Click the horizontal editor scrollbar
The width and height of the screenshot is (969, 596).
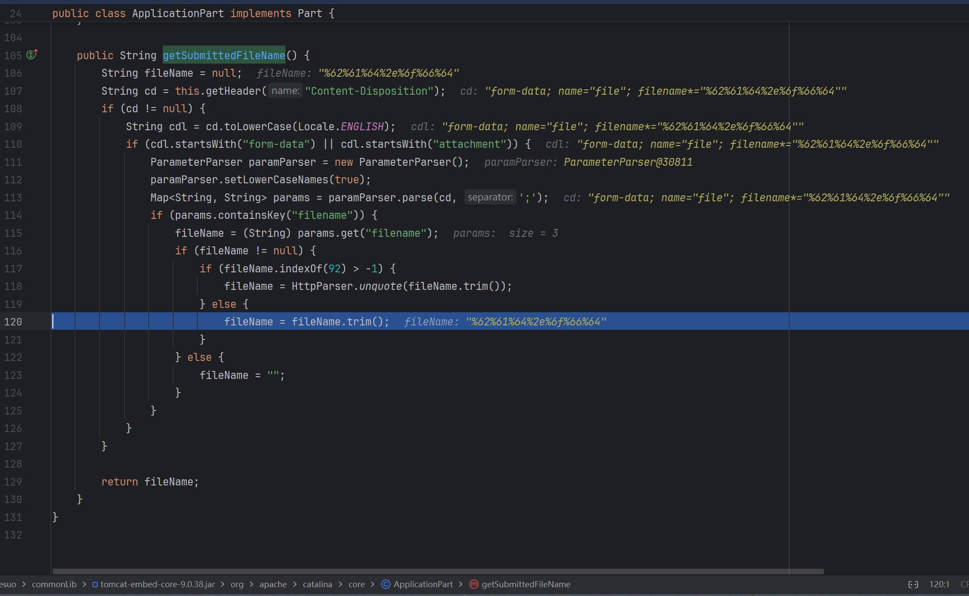[438, 571]
